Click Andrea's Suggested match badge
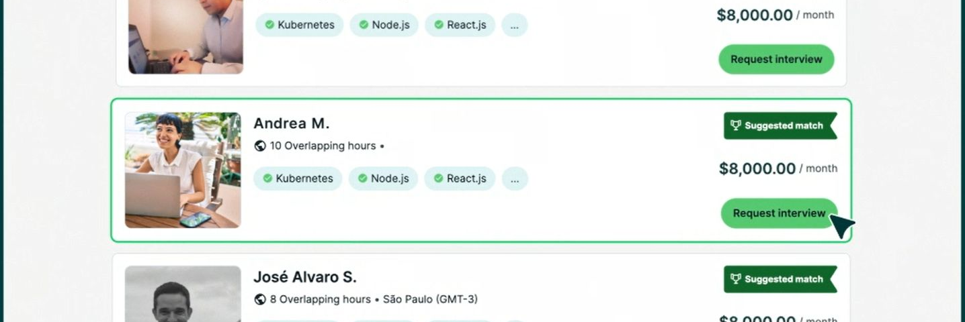965x322 pixels. [780, 125]
